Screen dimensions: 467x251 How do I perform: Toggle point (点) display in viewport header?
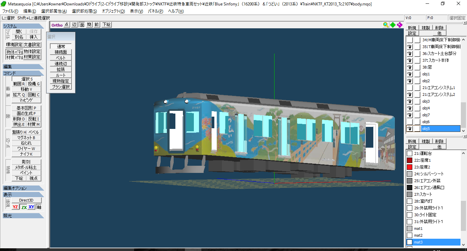point(67,25)
